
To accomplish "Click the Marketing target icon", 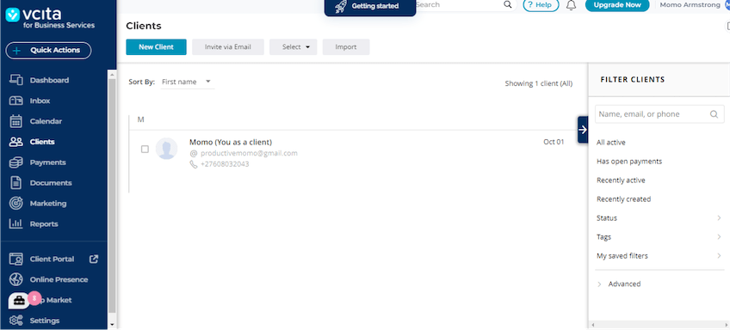I will pos(16,203).
